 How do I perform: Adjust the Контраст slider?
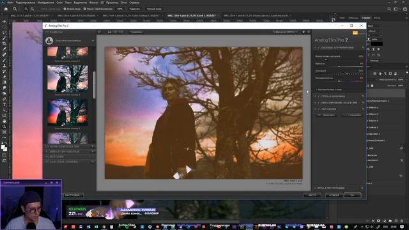click(x=339, y=74)
